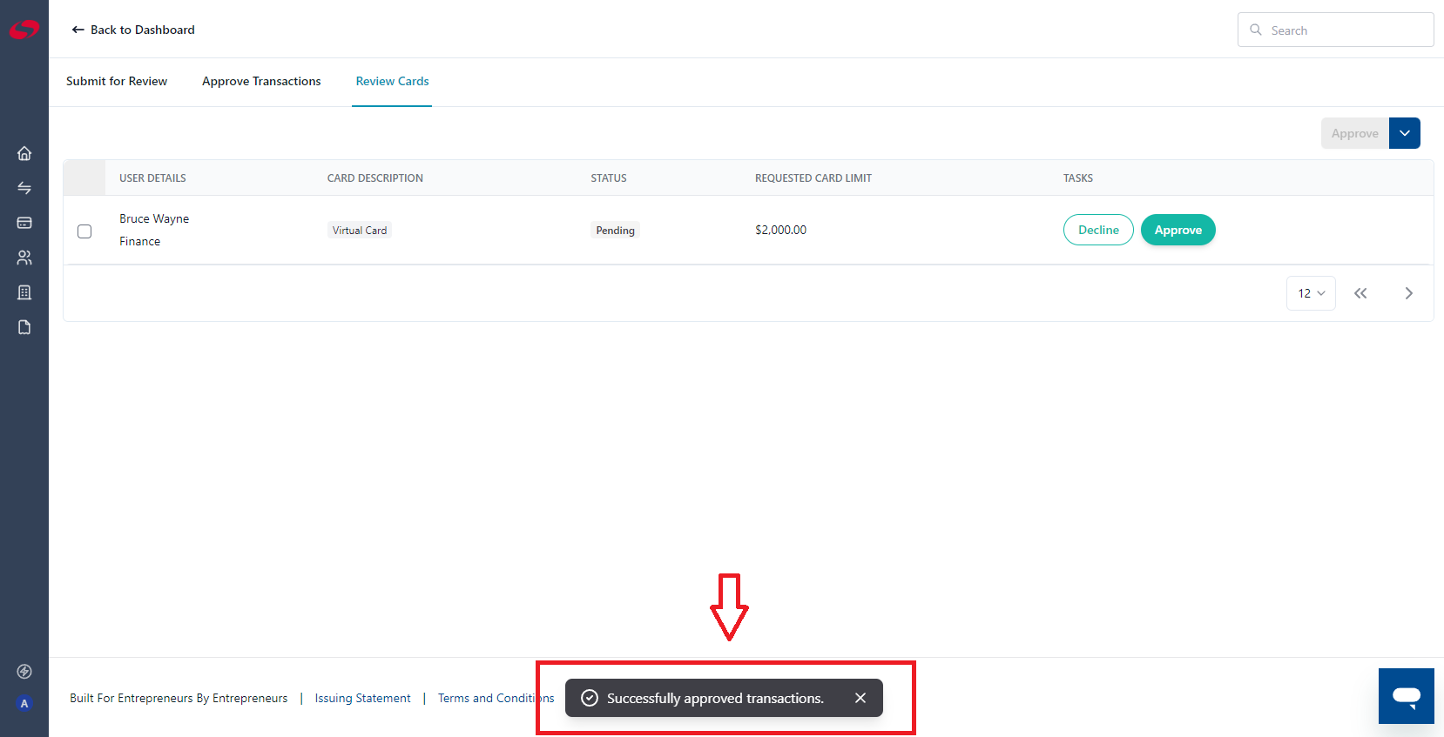Open the chat support widget
Image resolution: width=1444 pixels, height=737 pixels.
pos(1407,696)
